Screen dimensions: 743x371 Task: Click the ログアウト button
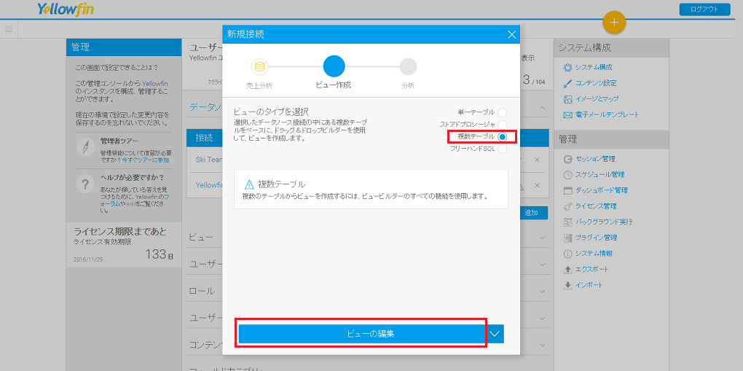(x=704, y=9)
